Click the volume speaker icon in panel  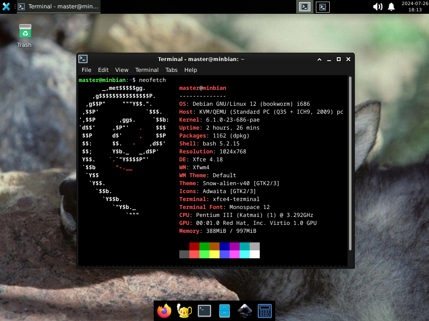coord(377,7)
